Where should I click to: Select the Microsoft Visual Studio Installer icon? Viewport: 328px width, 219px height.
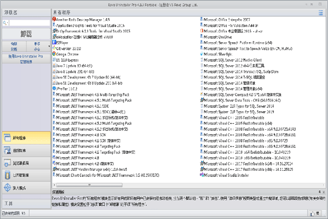point(202,175)
